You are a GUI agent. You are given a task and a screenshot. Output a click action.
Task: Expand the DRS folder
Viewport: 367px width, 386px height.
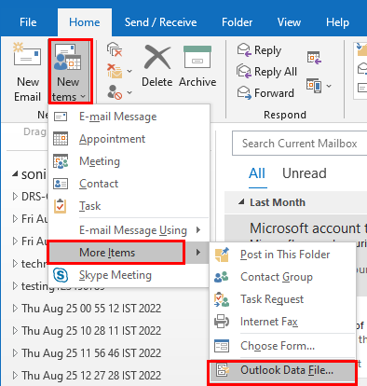[x=15, y=197]
